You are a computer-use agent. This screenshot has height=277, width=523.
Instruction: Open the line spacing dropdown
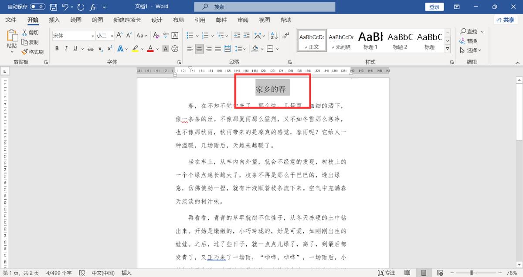245,49
